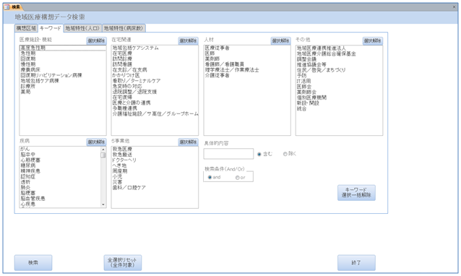The height and width of the screenshot is (276, 461).
Task: Click 選択解除 for 在宅関連 list
Action: pos(188,41)
